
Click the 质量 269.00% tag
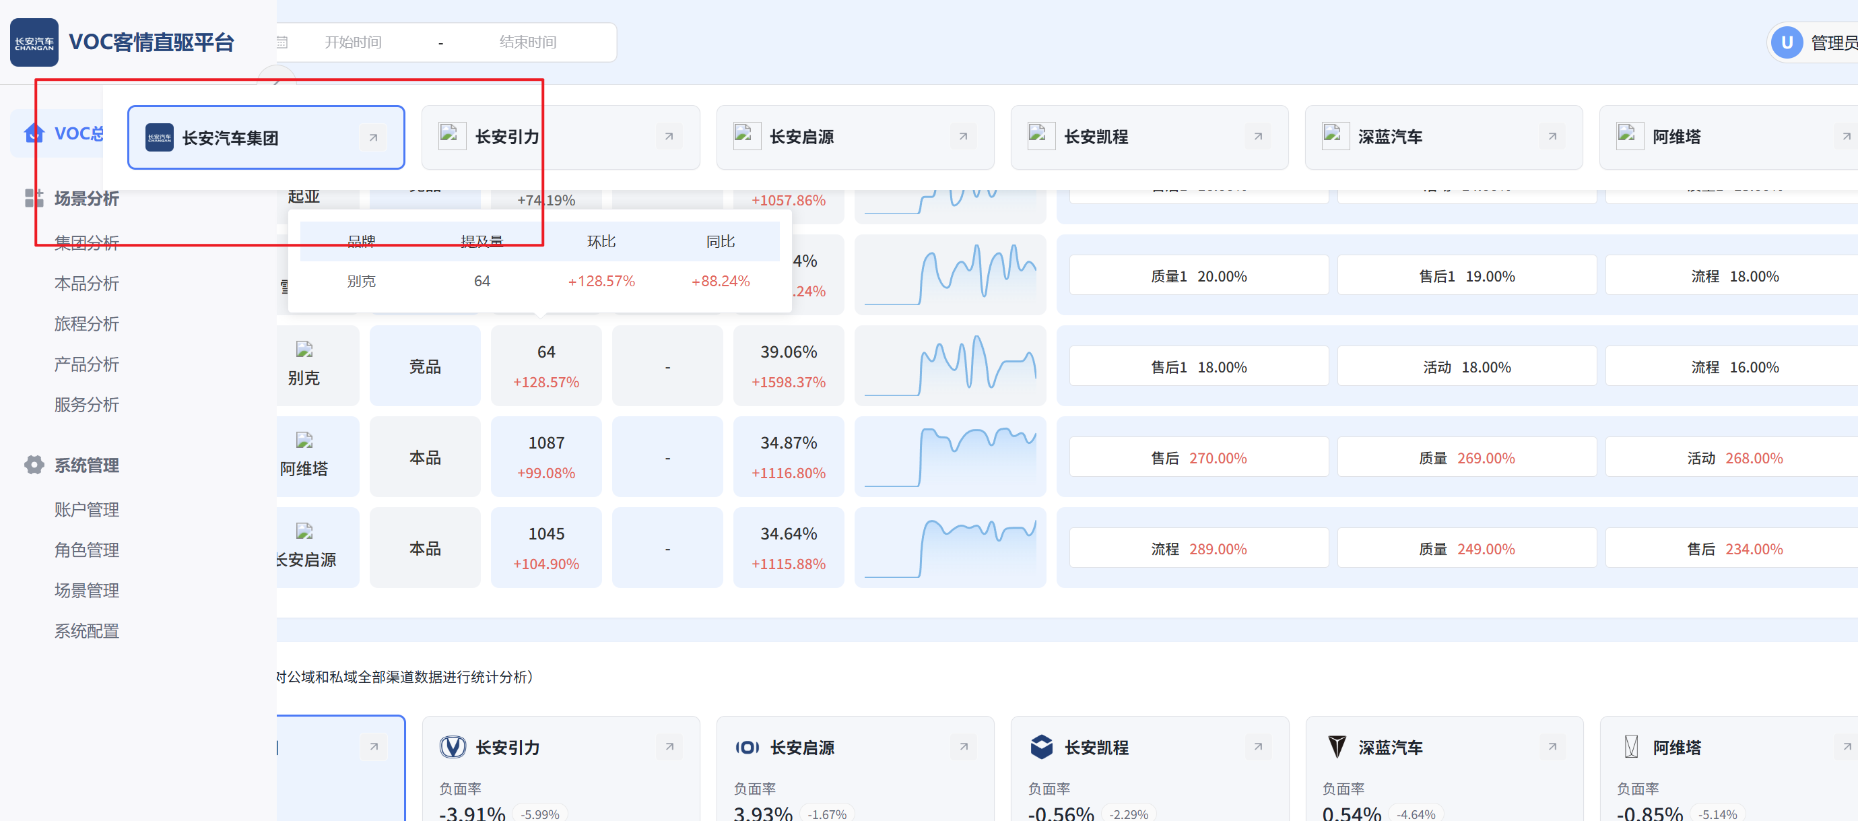(x=1467, y=458)
